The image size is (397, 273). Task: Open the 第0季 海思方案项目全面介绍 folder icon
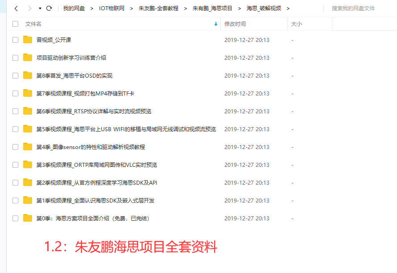tap(27, 218)
